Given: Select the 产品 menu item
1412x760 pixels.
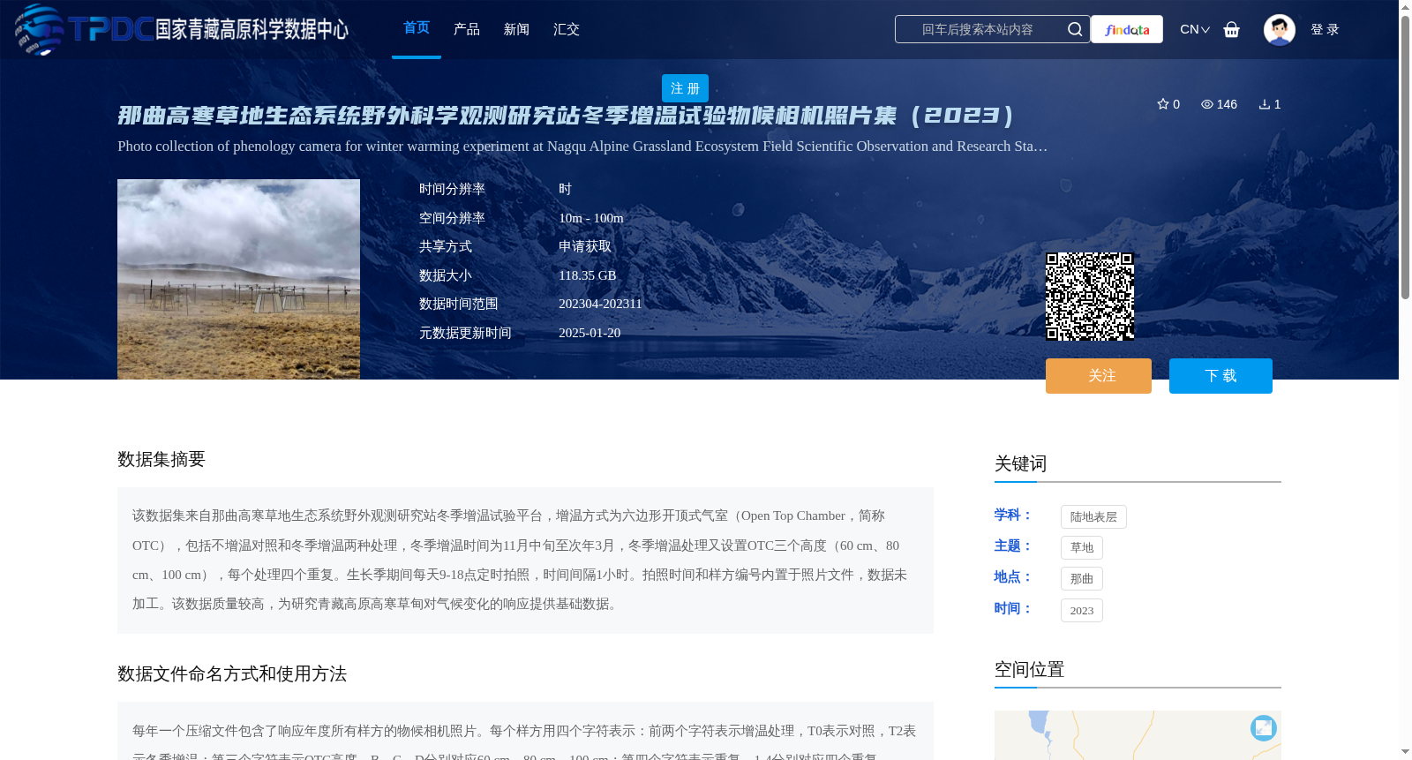Looking at the screenshot, I should click(467, 29).
